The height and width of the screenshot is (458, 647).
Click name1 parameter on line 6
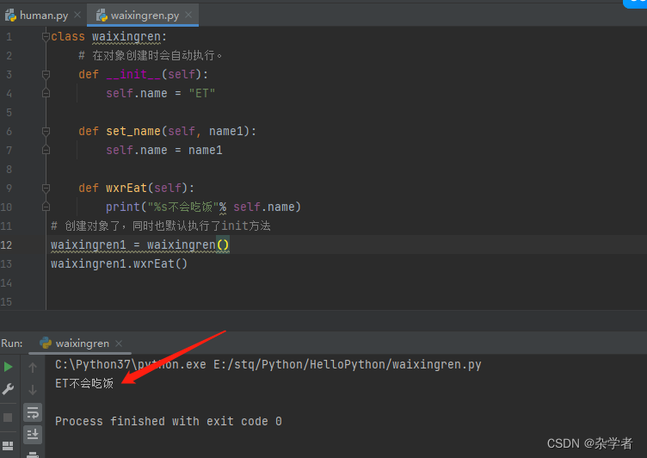tap(226, 132)
